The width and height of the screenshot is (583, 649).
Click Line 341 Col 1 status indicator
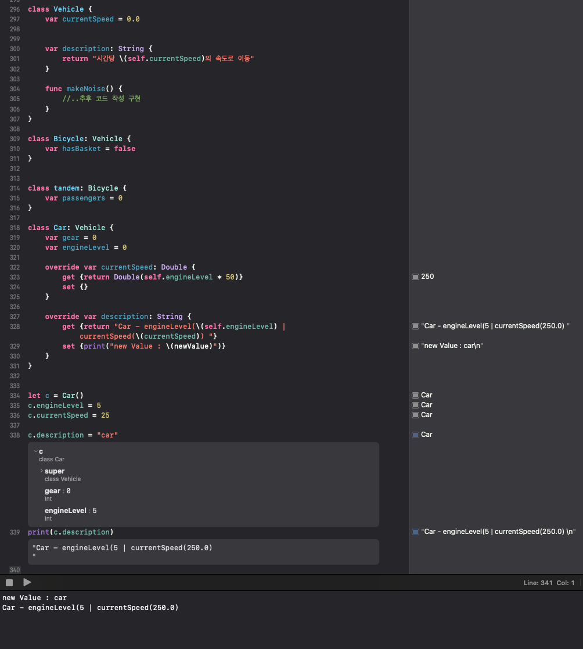tap(549, 583)
